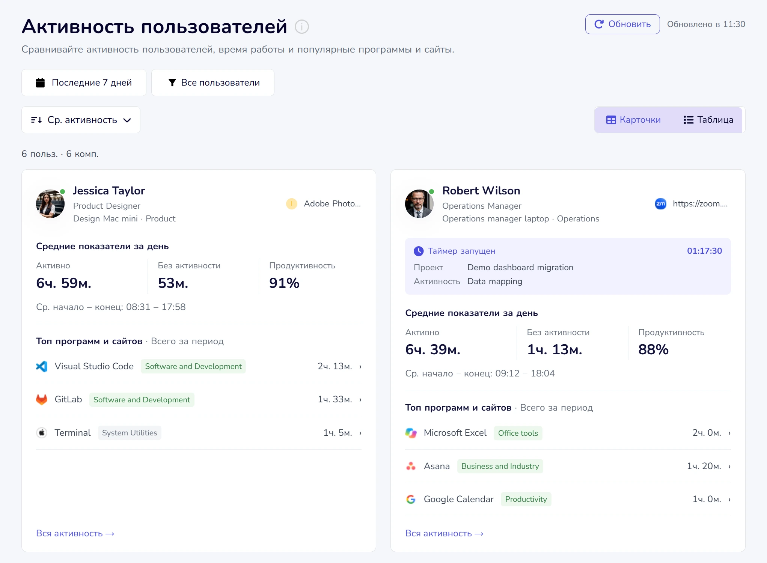Click the info icon next to page title
The image size is (767, 563).
click(x=301, y=27)
